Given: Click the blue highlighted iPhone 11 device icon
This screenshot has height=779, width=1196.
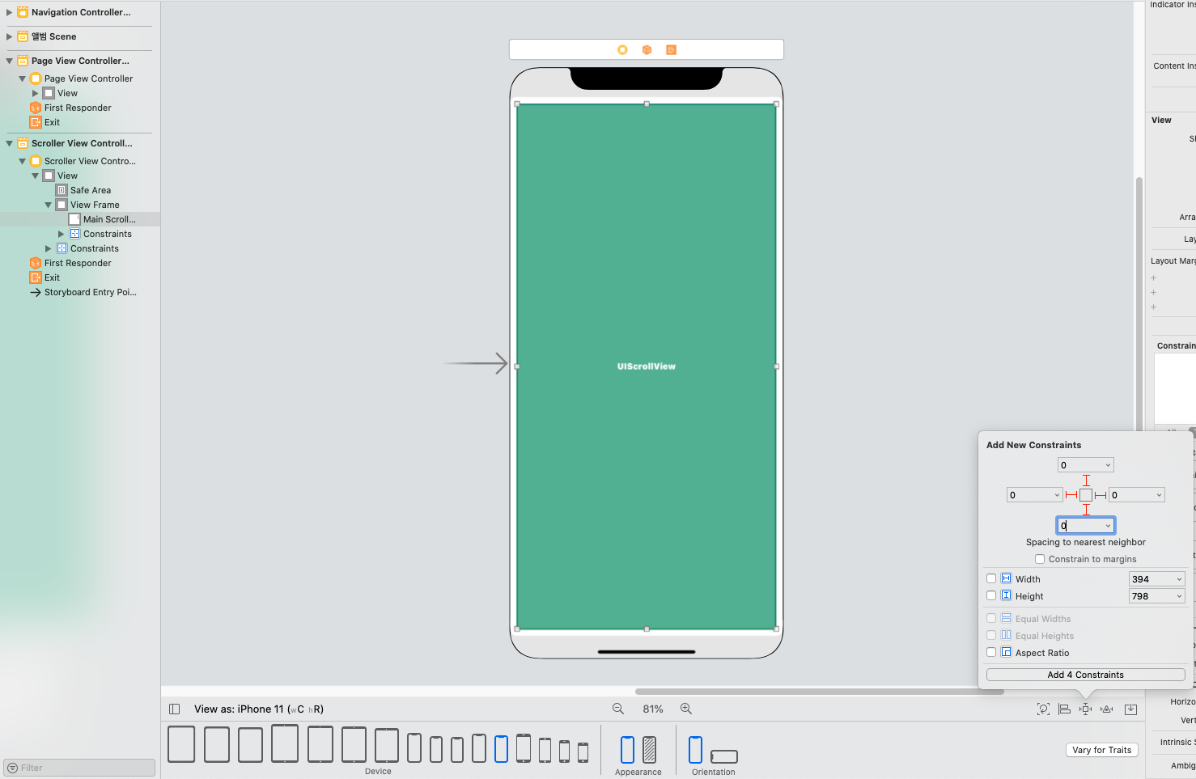Looking at the screenshot, I should (x=501, y=749).
